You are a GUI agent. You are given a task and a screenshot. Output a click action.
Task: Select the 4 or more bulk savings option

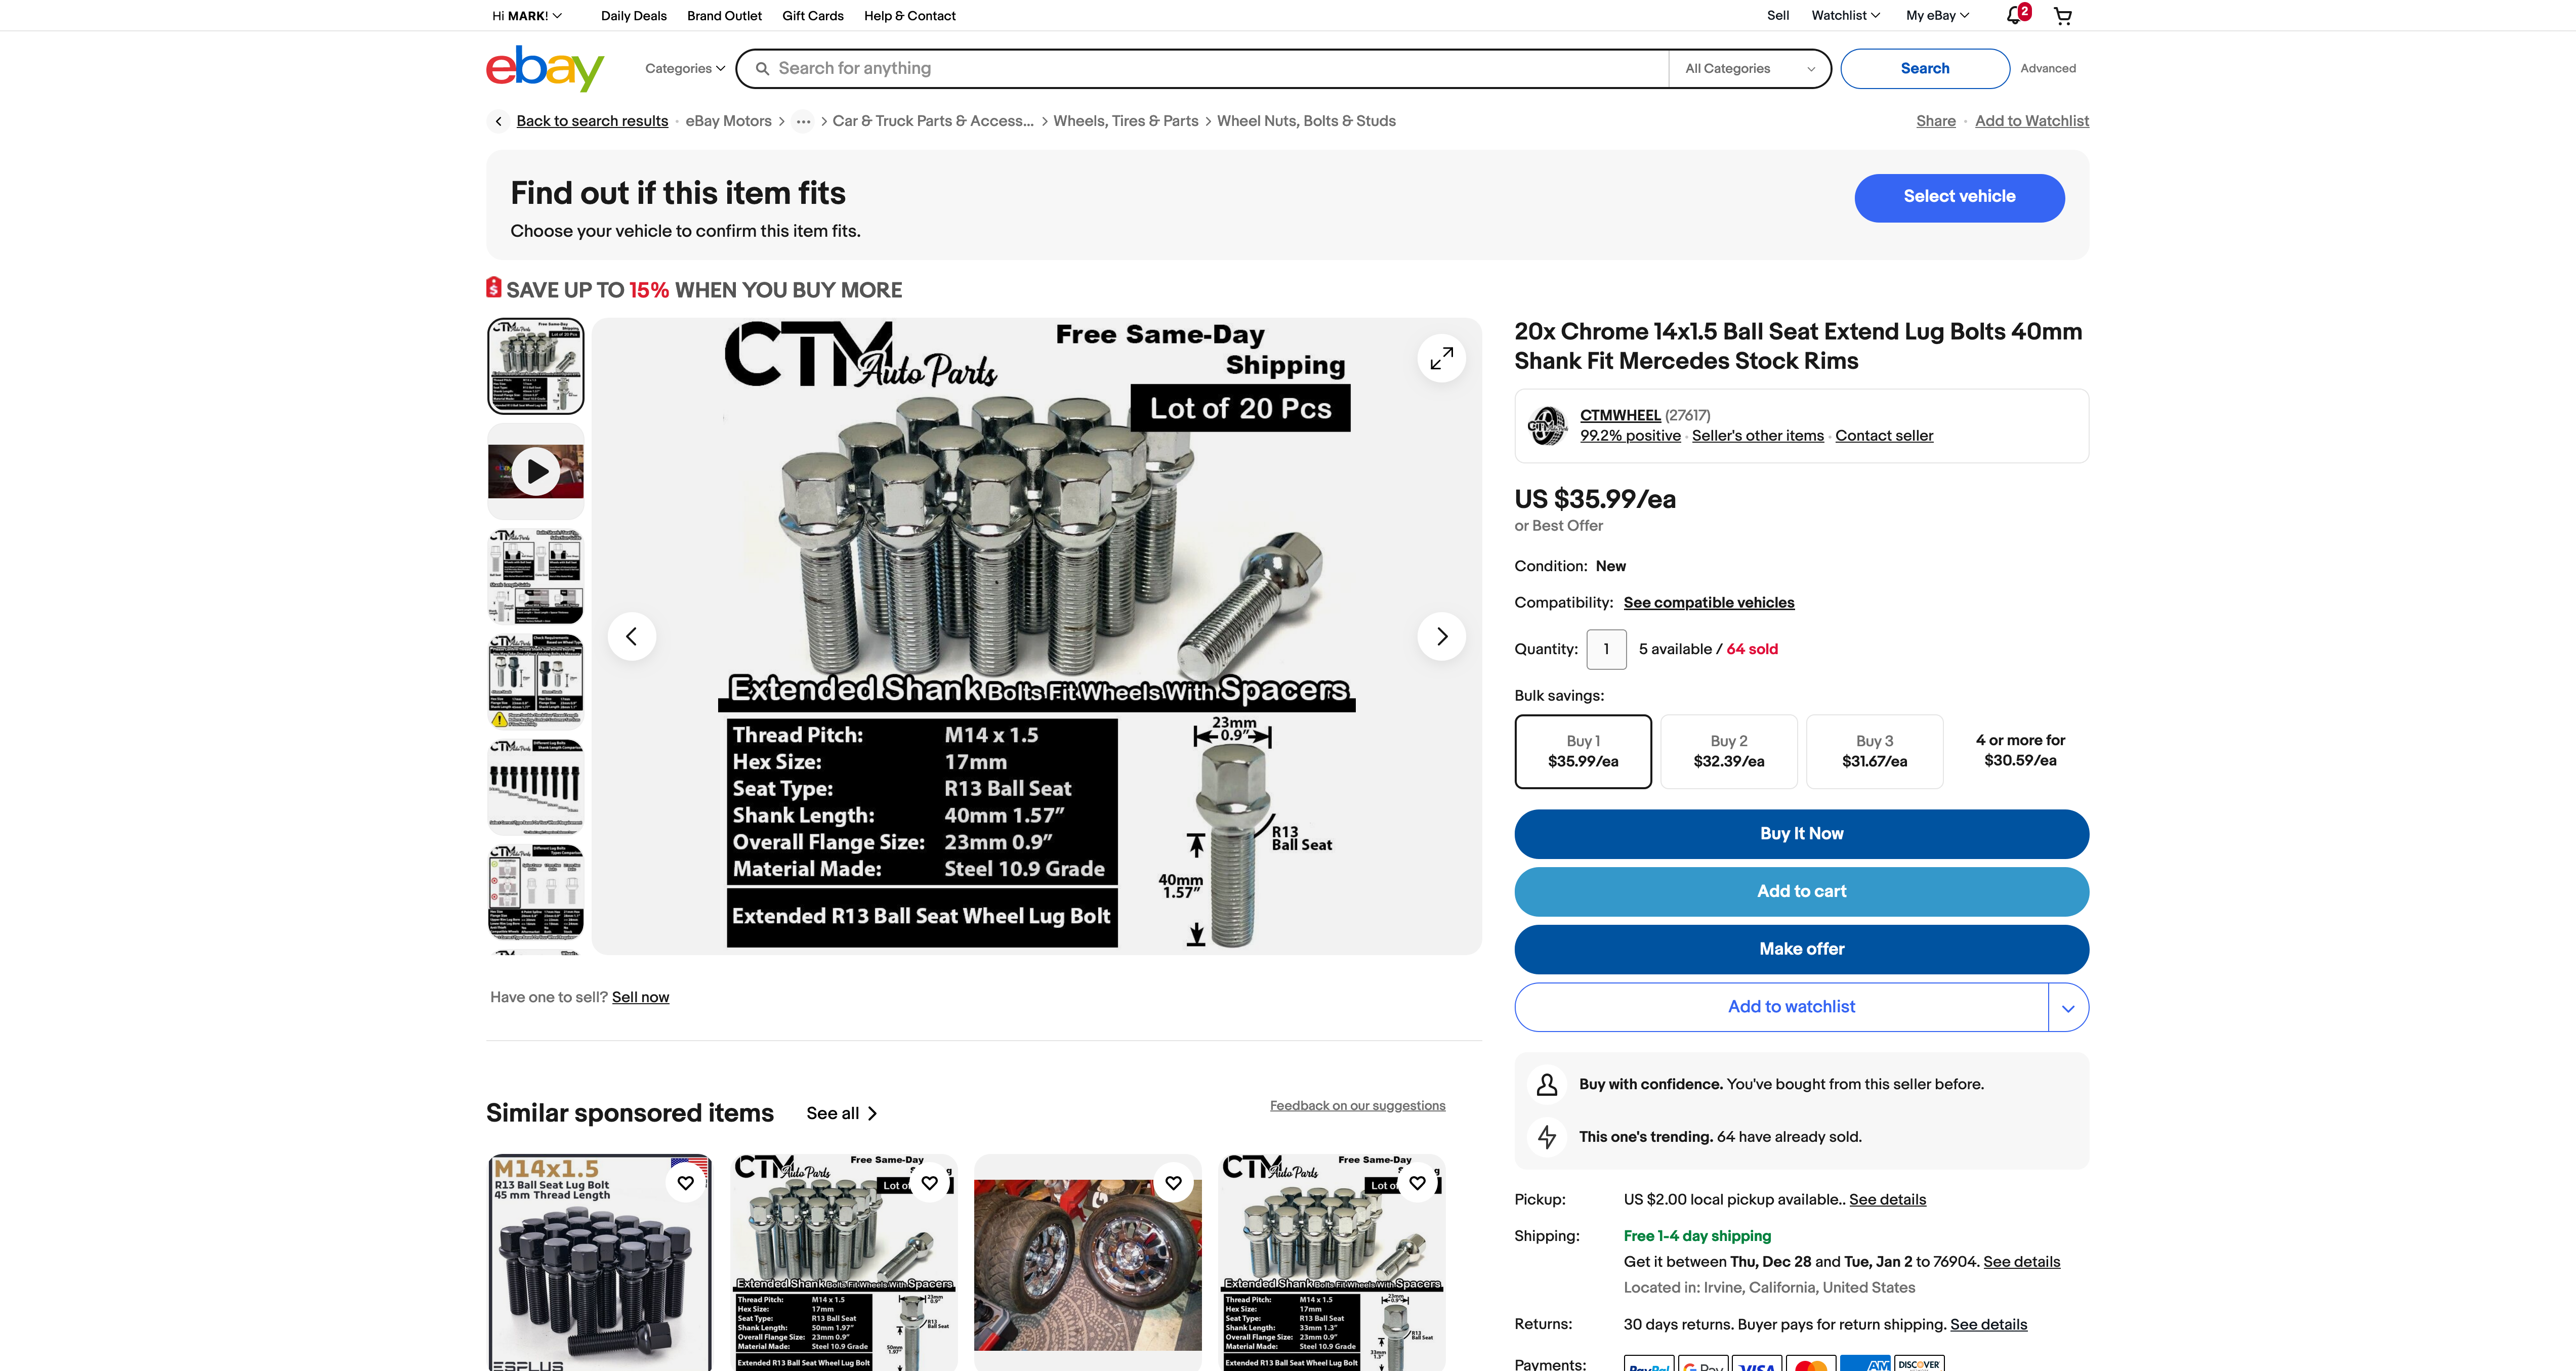pyautogui.click(x=2020, y=751)
